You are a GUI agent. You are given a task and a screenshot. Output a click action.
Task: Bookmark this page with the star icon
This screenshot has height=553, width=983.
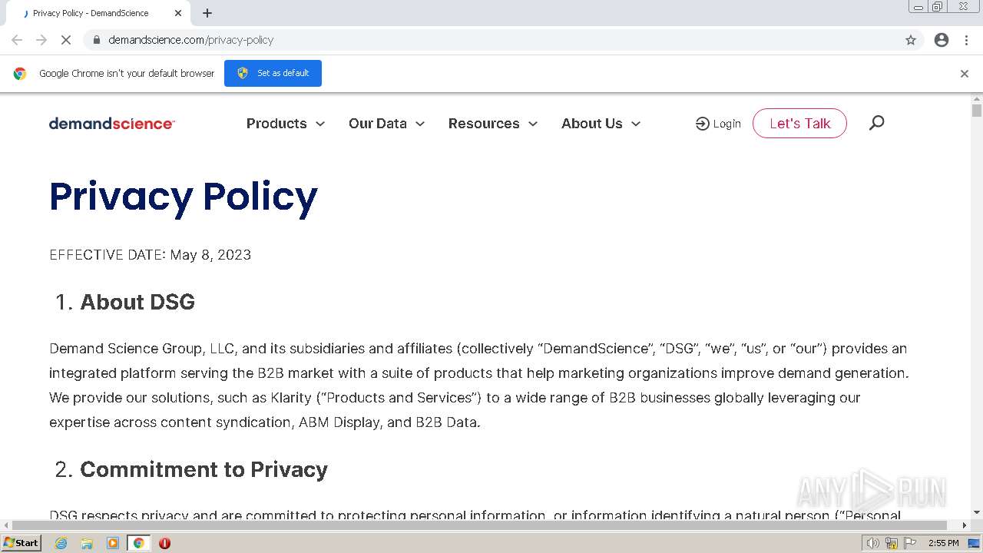tap(911, 40)
